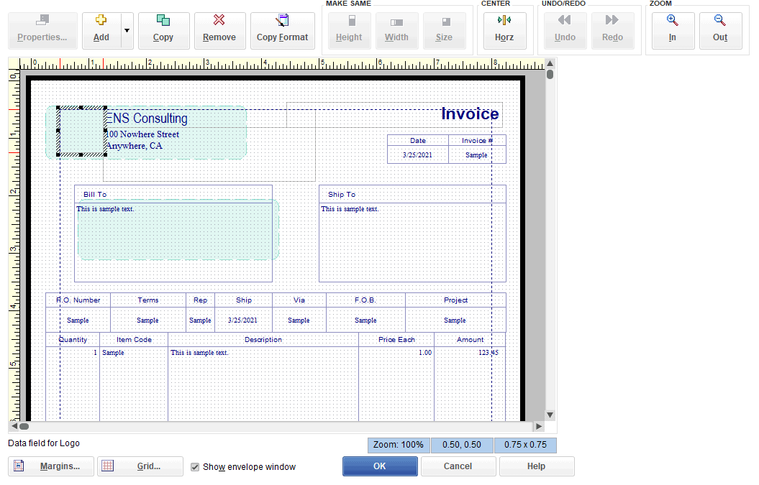Select the Rep column header
Image resolution: width=759 pixels, height=485 pixels.
pos(201,300)
